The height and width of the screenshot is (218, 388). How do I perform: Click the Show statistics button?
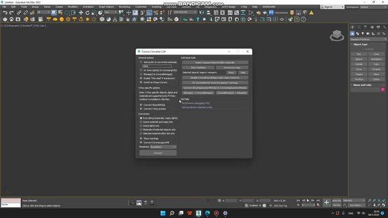pyautogui.click(x=198, y=67)
